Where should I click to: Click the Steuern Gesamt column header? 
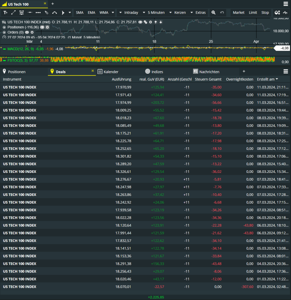(x=208, y=79)
